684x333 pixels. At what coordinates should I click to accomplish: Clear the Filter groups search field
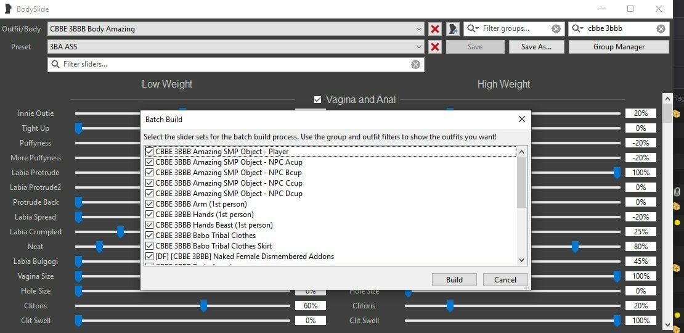[x=556, y=29]
